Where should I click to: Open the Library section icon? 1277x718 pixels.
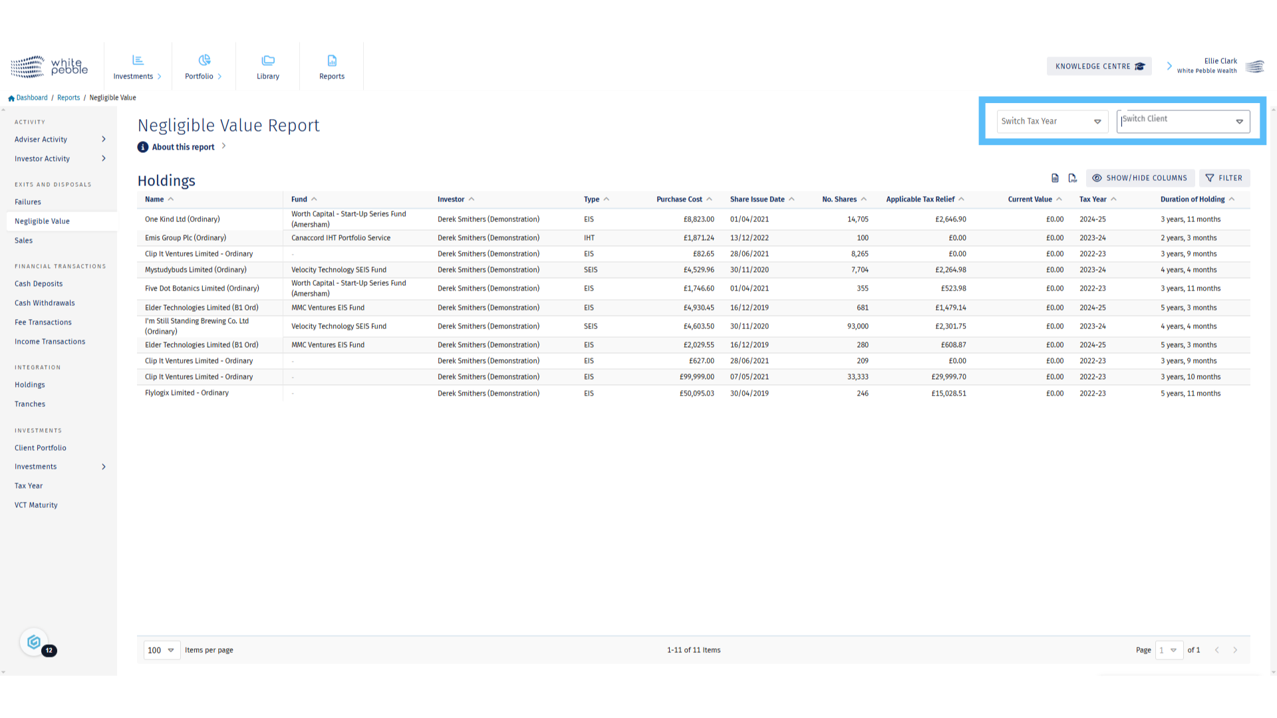[x=268, y=60]
